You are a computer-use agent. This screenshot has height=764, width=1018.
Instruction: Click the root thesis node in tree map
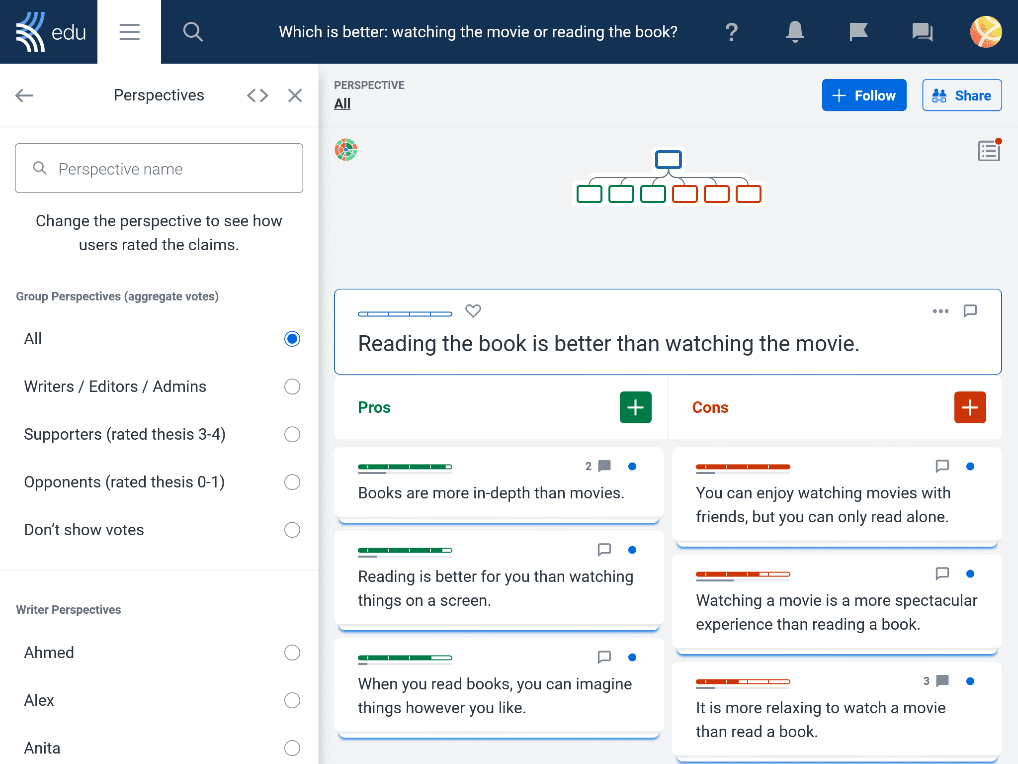click(x=668, y=160)
